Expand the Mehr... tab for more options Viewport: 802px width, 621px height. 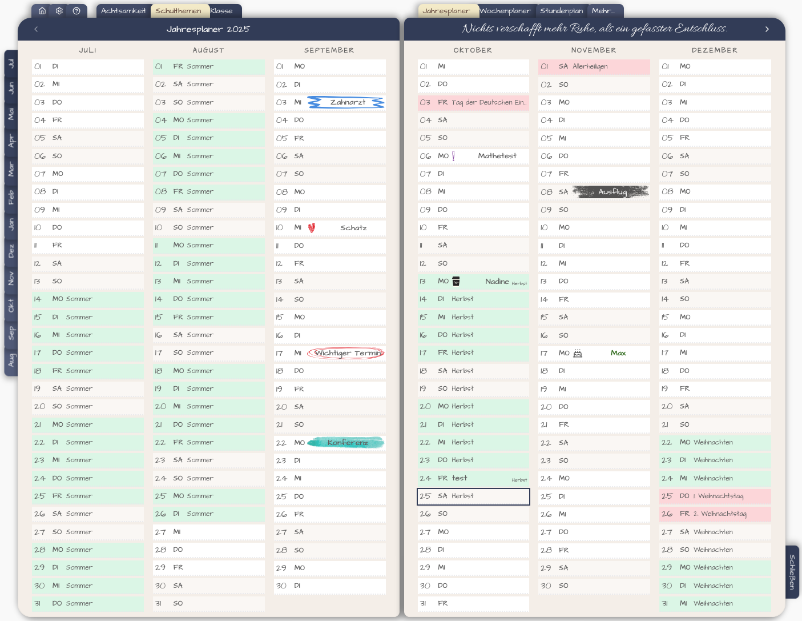pyautogui.click(x=603, y=11)
